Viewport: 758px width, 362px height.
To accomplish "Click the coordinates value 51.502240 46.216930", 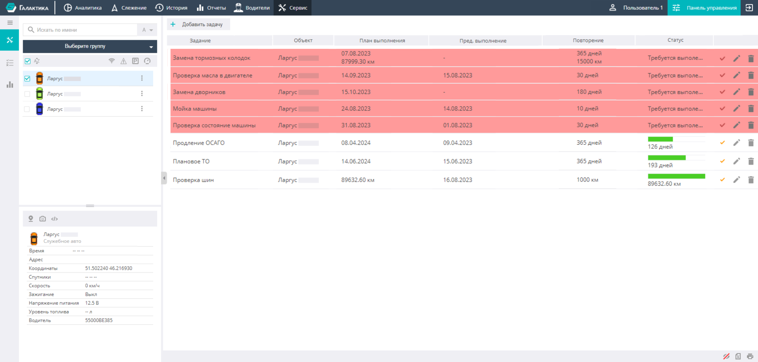I will 108,268.
